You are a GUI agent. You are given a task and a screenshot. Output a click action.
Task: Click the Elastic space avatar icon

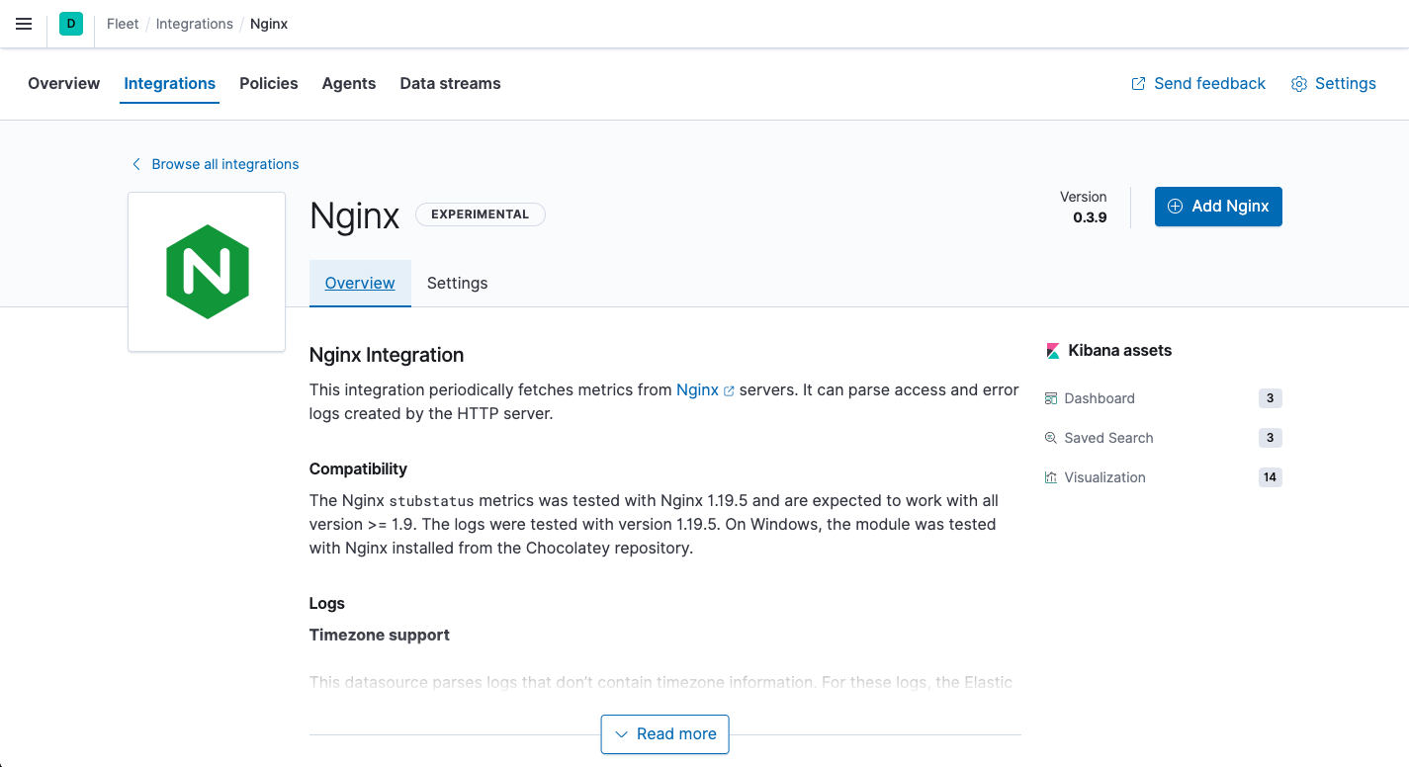[x=70, y=23]
